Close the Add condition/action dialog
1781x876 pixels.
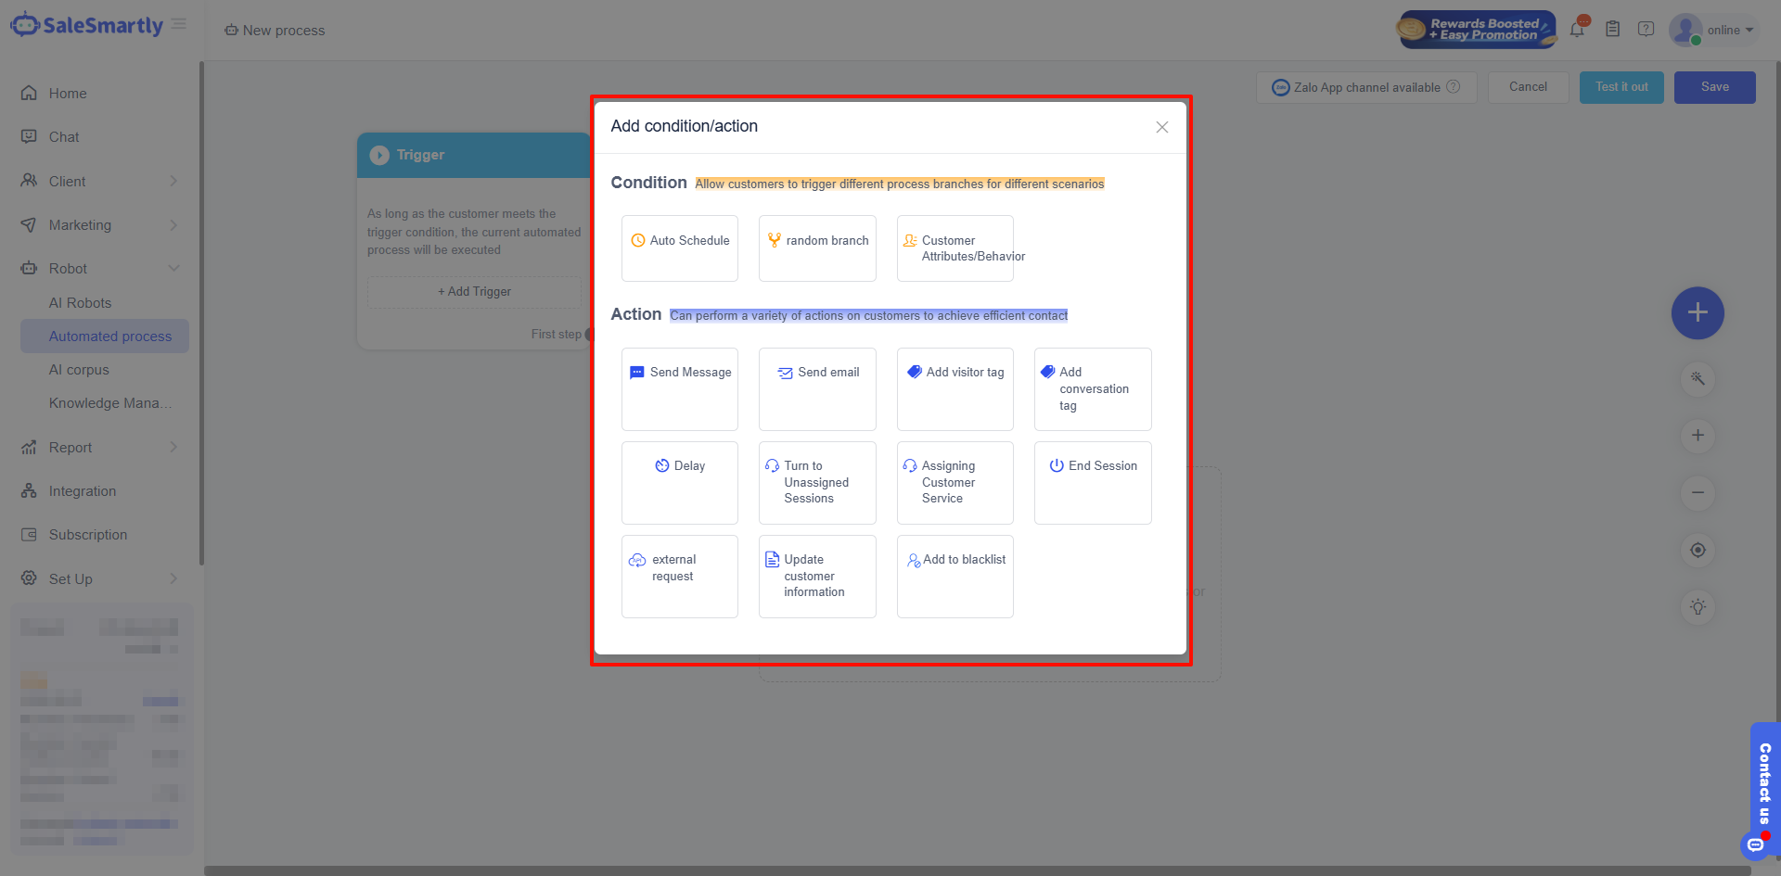click(1161, 127)
